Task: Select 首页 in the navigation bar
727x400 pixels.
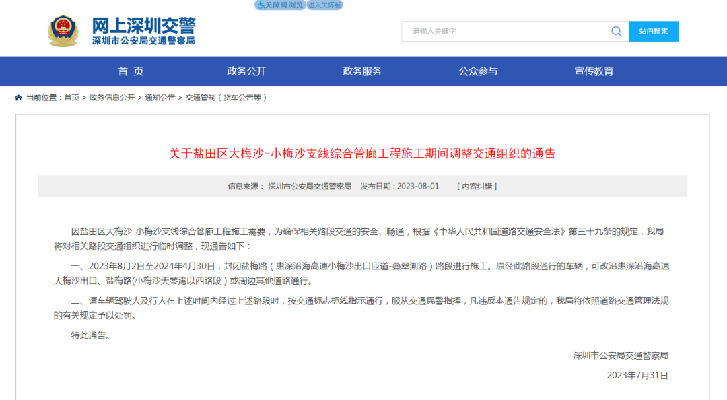Action: (129, 71)
